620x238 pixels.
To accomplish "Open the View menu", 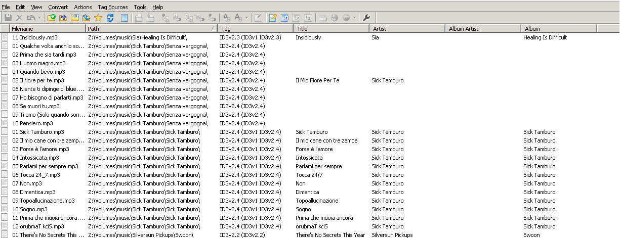I will tap(36, 7).
